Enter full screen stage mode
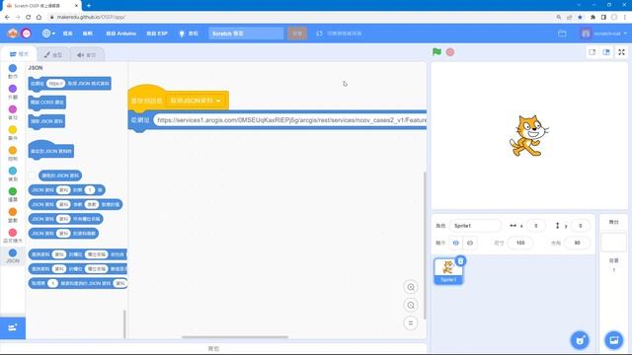This screenshot has width=632, height=355. [x=621, y=52]
